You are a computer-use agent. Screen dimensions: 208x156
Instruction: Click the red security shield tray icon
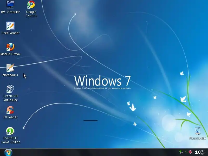click(x=191, y=152)
